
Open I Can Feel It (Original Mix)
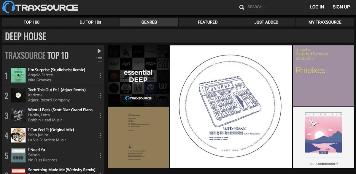tap(51, 130)
